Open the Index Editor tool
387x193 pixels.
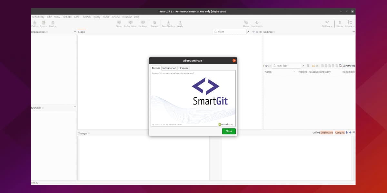130,24
